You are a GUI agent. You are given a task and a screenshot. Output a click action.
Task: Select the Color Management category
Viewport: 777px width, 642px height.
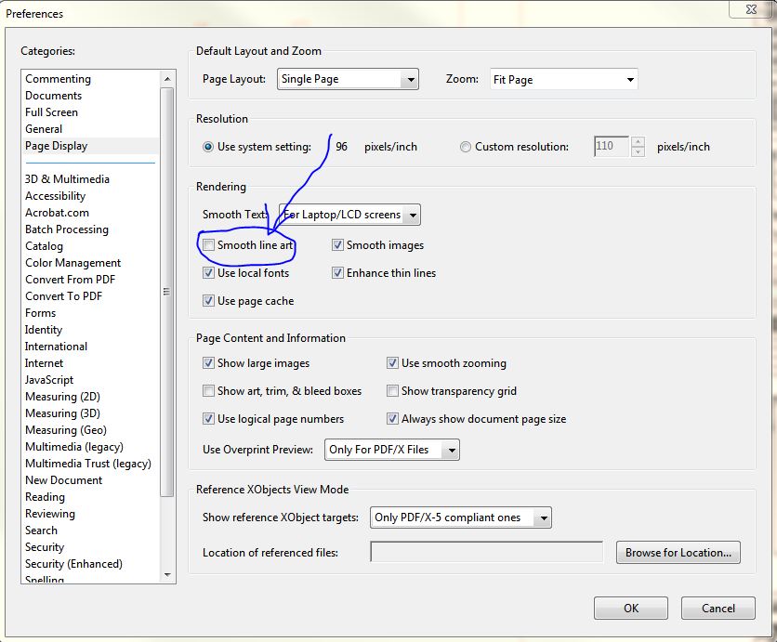[x=72, y=262]
